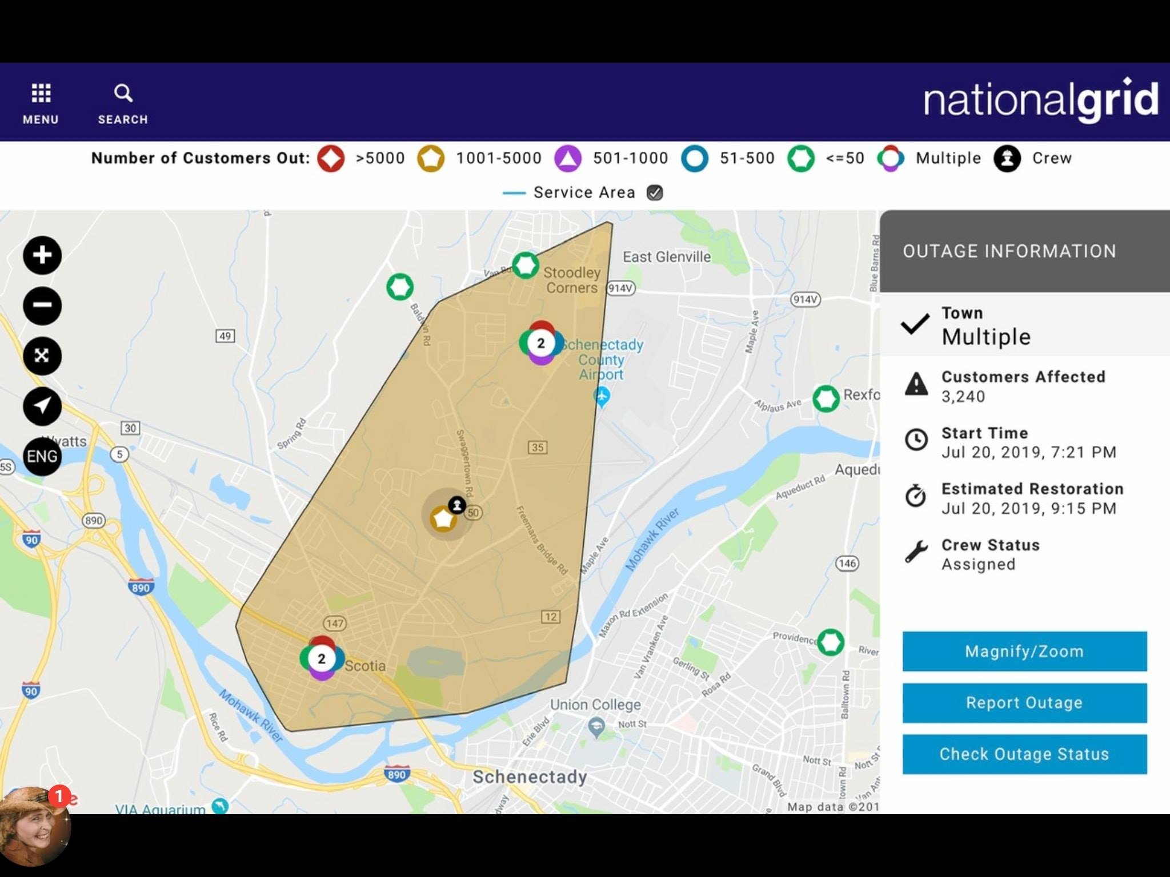Click the Magnify/Zoom button
The height and width of the screenshot is (877, 1170).
1024,651
